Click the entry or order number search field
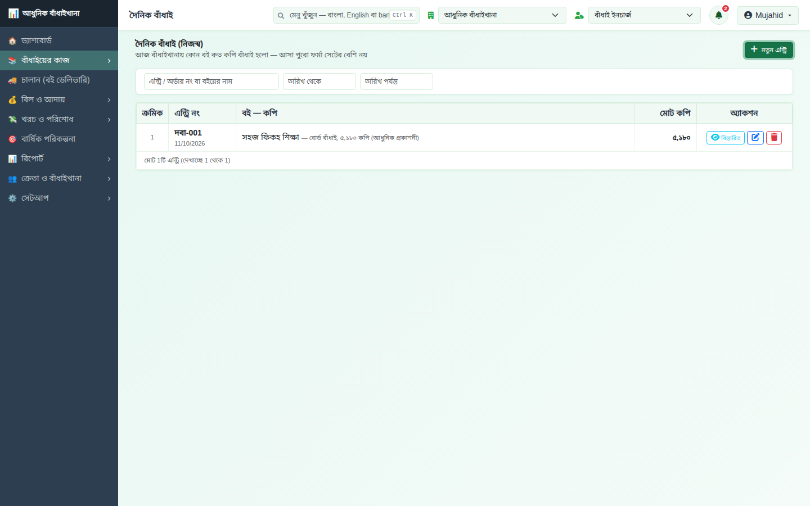 (x=211, y=82)
